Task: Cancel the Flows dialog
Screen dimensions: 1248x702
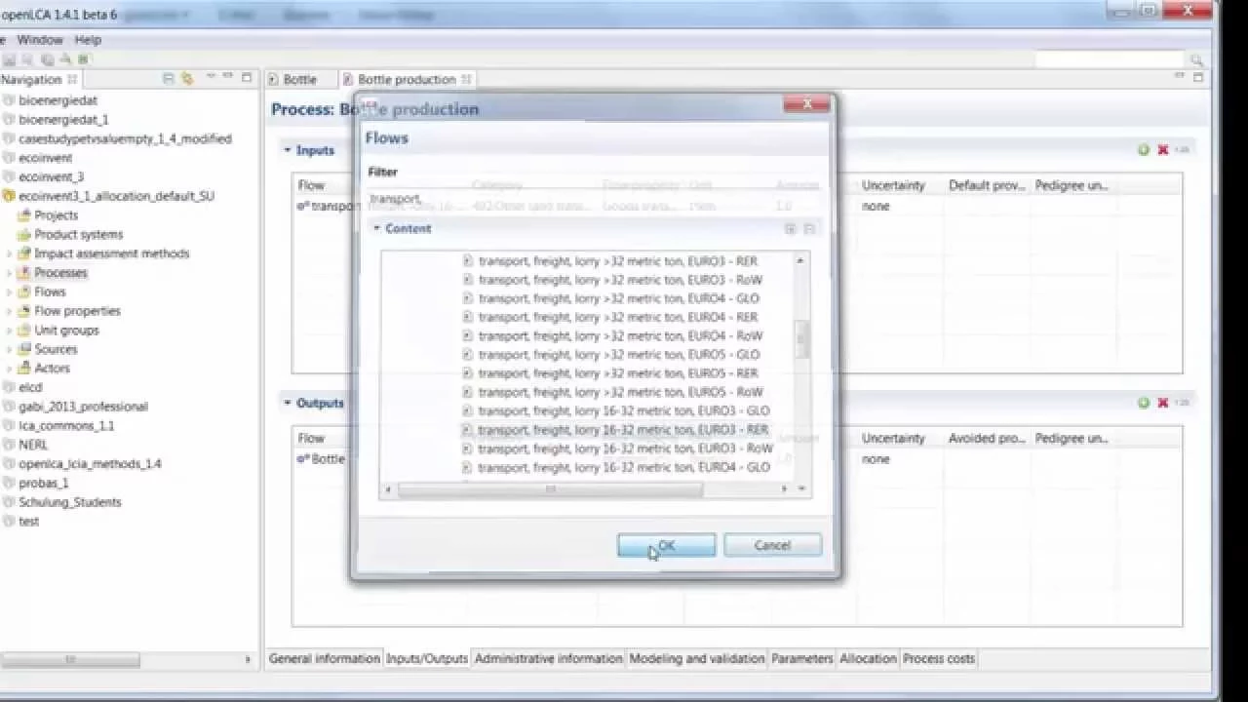Action: 772,545
